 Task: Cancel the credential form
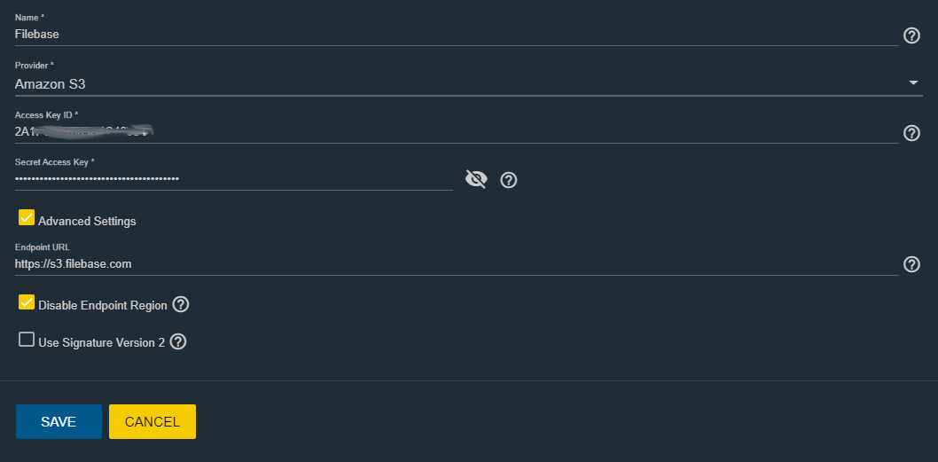152,422
